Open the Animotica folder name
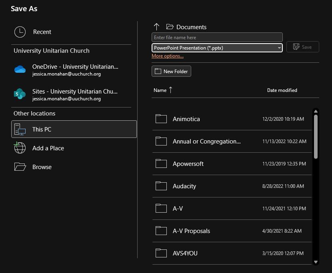 (x=186, y=119)
